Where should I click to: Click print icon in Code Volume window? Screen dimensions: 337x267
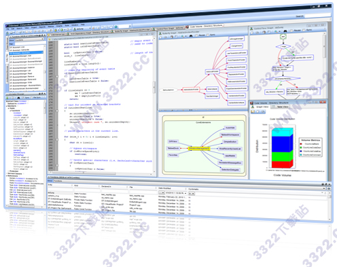point(263,111)
